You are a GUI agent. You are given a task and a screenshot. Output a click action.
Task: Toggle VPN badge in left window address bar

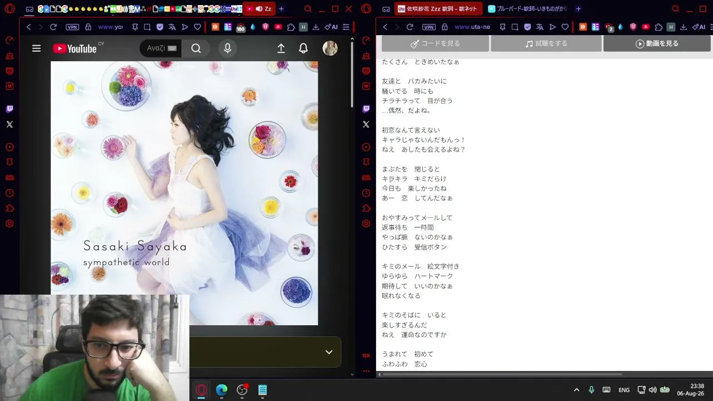click(x=72, y=27)
